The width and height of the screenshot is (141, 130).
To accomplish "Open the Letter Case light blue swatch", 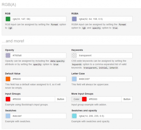I will coord(74,79).
